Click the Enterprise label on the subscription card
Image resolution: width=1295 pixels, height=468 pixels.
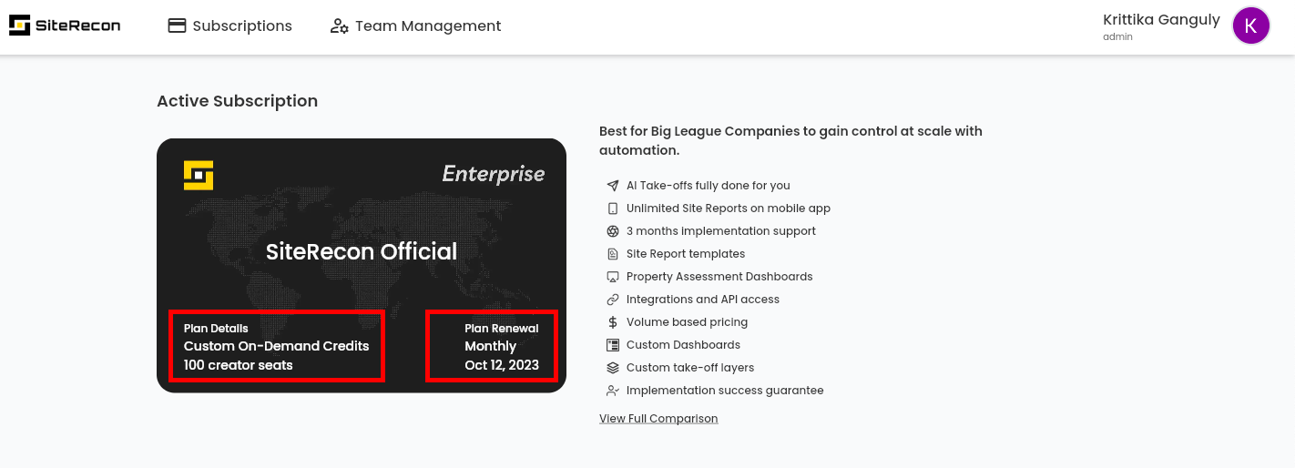(x=494, y=174)
